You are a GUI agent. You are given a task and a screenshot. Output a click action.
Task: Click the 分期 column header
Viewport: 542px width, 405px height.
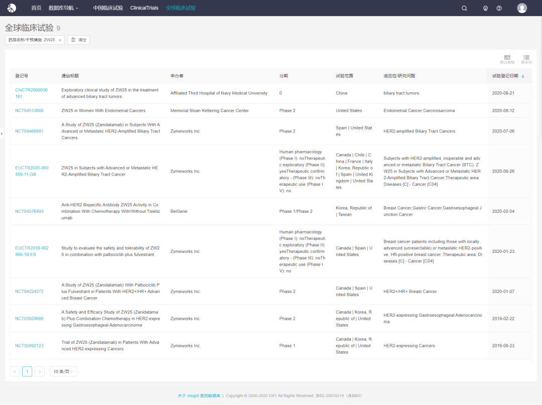coord(284,76)
